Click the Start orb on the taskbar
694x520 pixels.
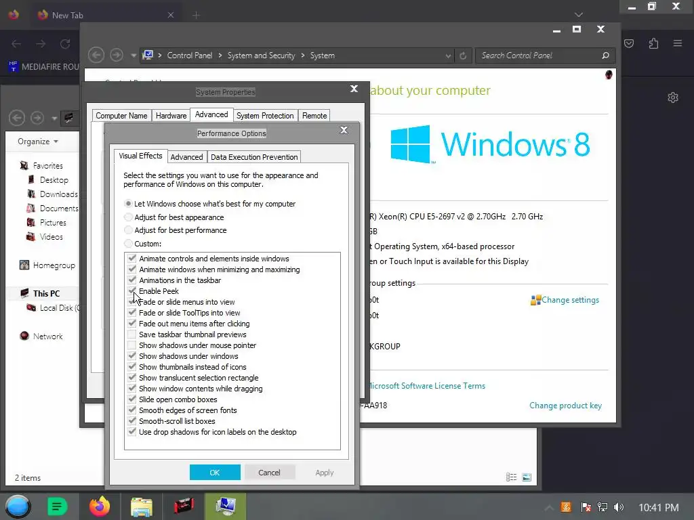pos(18,506)
